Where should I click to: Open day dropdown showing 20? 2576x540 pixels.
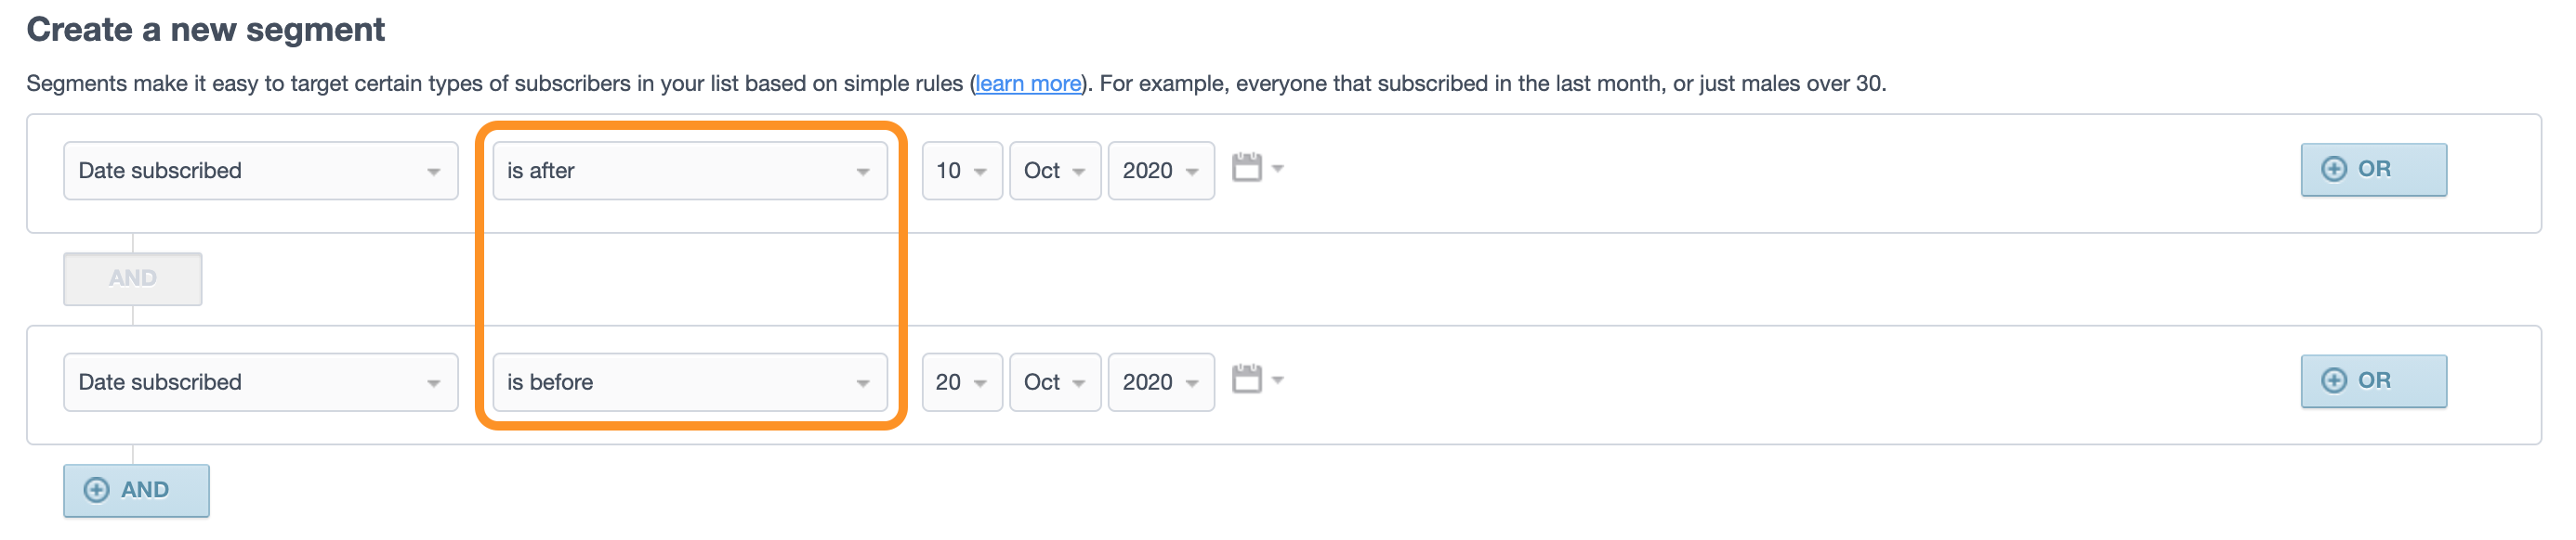pyautogui.click(x=961, y=382)
